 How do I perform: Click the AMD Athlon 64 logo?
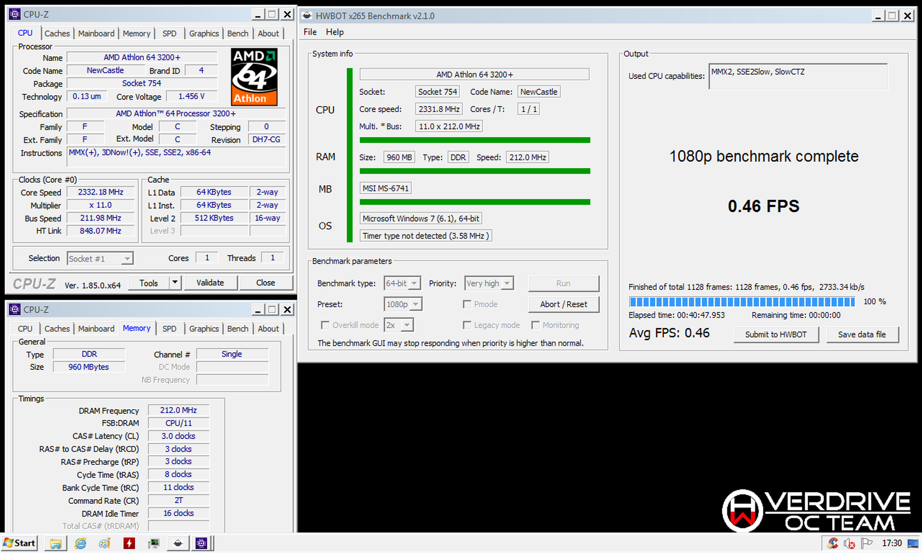click(x=254, y=77)
